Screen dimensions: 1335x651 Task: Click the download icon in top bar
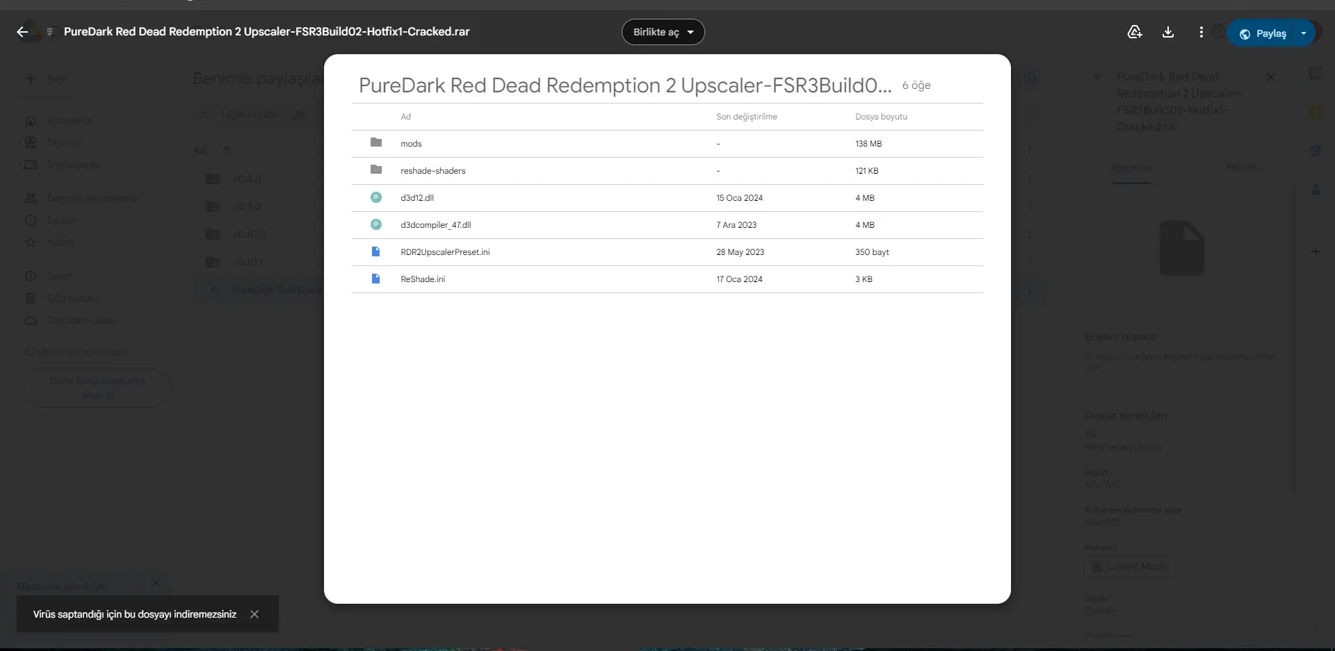click(1168, 32)
